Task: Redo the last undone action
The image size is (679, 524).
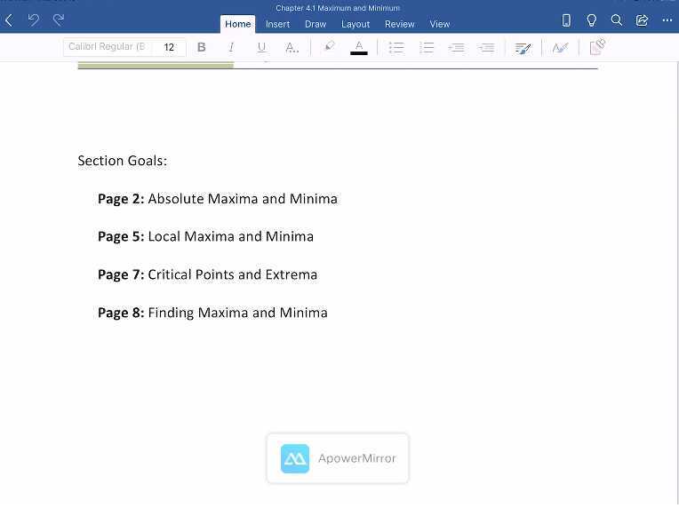Action: (60, 20)
